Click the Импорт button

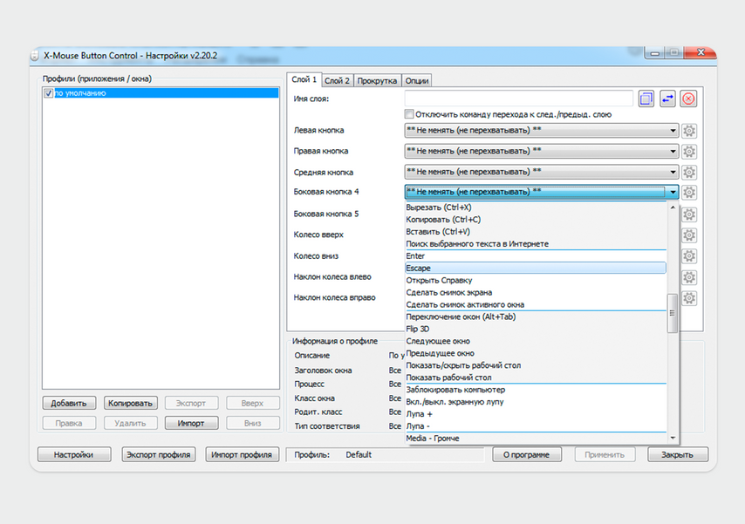click(x=191, y=423)
